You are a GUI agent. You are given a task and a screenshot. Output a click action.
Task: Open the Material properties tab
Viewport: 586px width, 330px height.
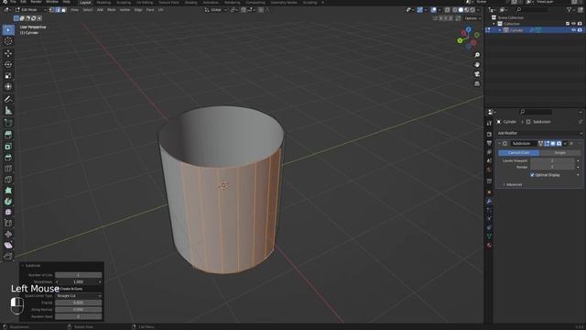(489, 246)
